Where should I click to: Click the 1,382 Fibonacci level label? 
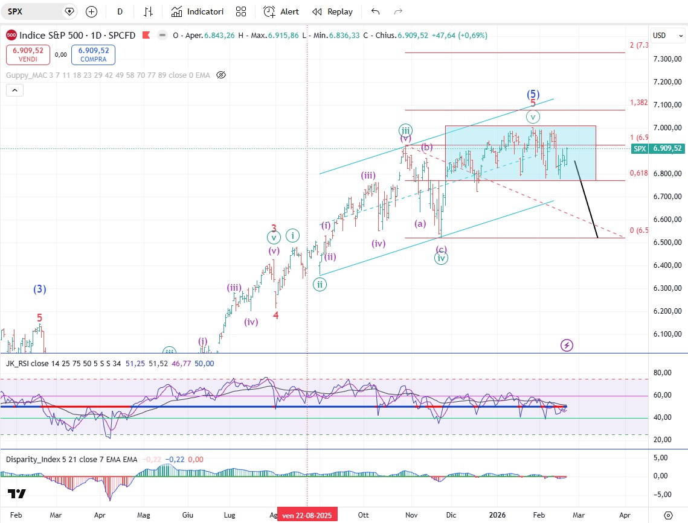pos(638,103)
